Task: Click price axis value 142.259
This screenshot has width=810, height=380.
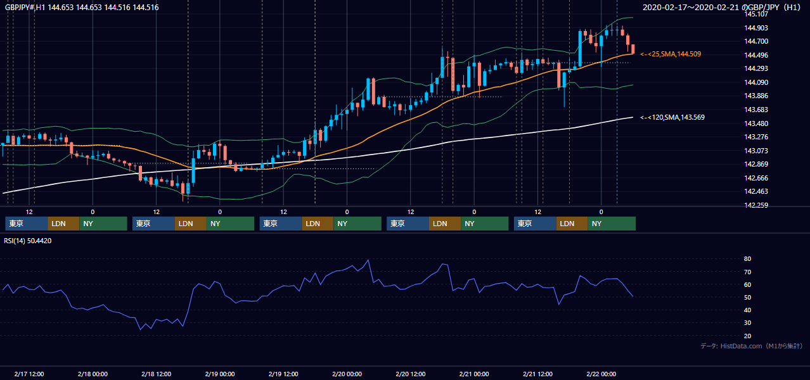Action: coord(757,205)
